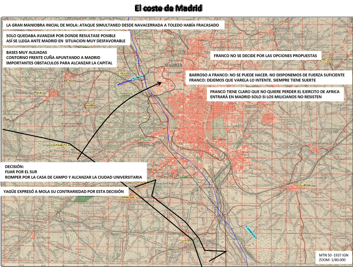Click "ENTRARÁ EN MADRID SOLO SI LOS MILICIANOS" line
Viewport: 353px width, 267px height.
[266, 97]
